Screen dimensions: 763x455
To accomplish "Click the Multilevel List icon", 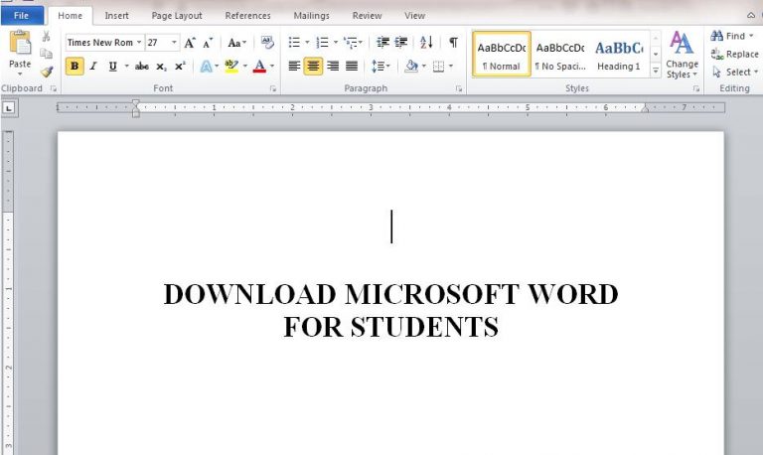I will pos(351,43).
